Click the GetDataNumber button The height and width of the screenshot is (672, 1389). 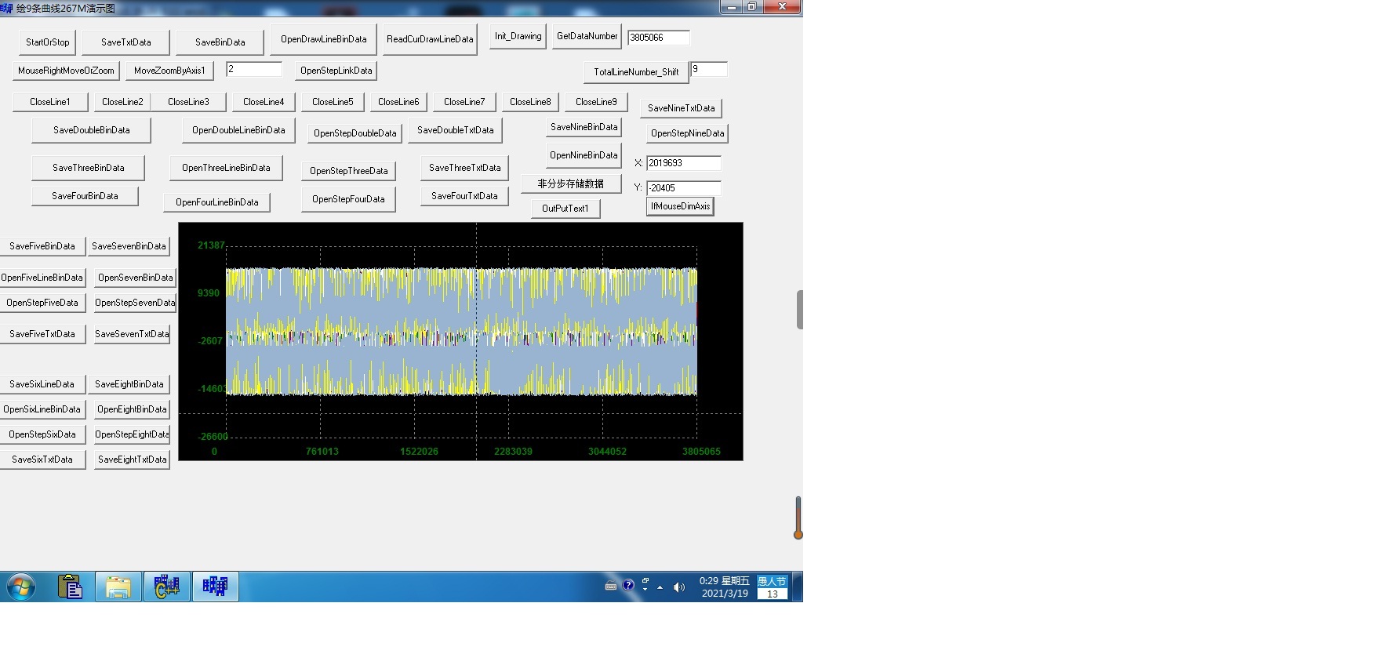587,36
